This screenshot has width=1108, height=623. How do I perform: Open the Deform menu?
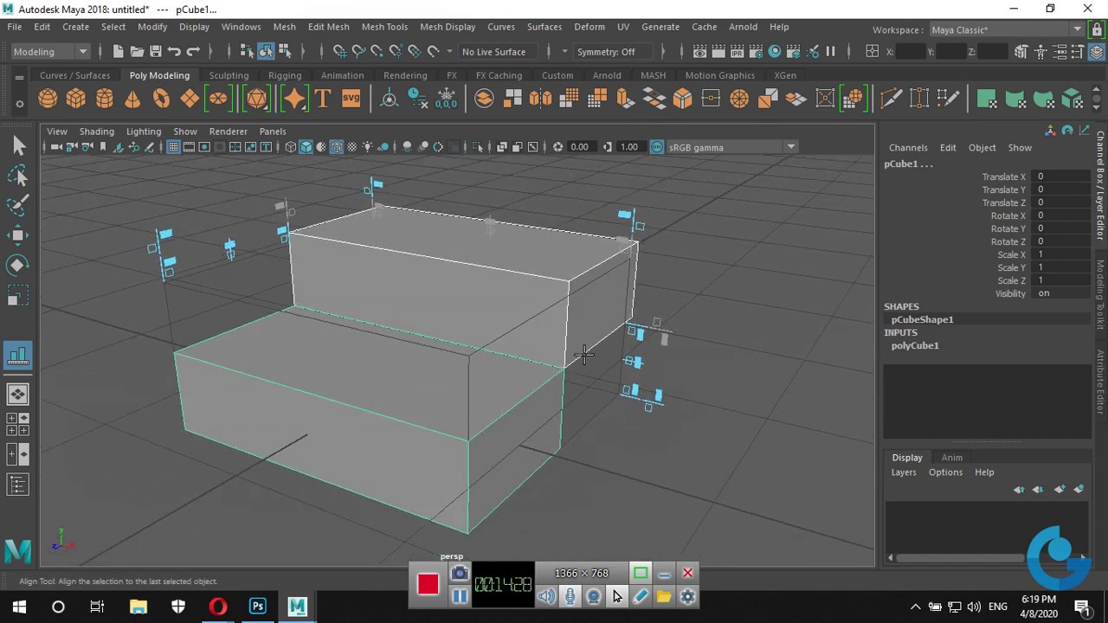pyautogui.click(x=589, y=27)
